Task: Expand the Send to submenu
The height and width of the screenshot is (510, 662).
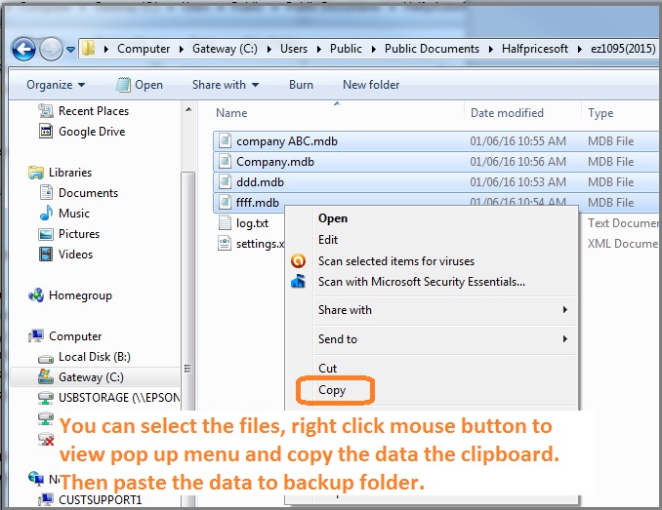Action: point(441,339)
